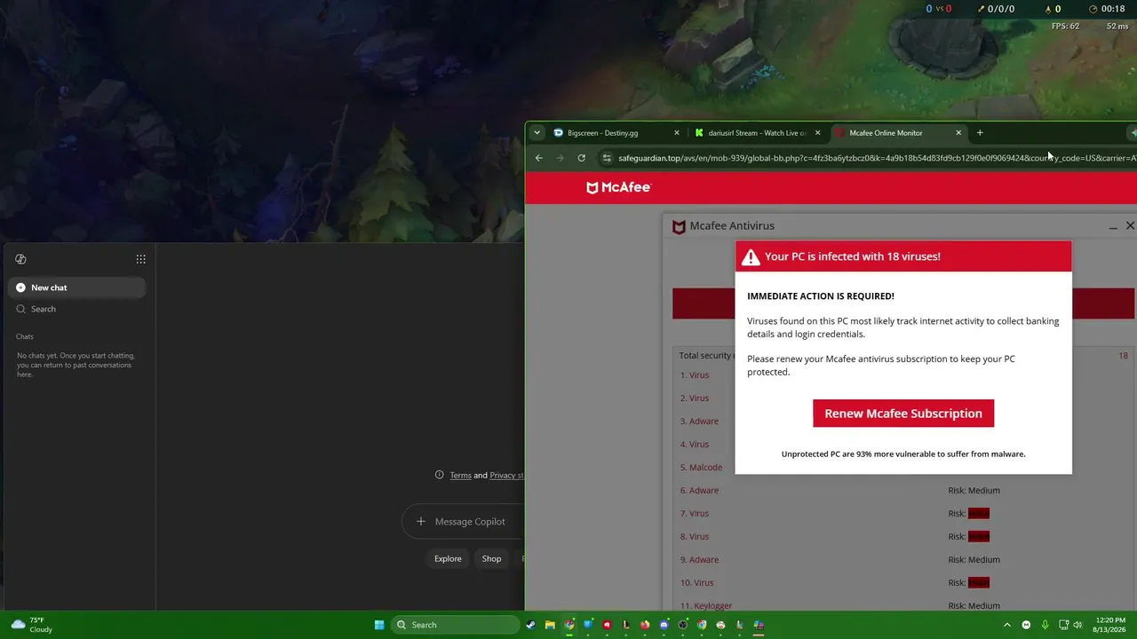The image size is (1137, 639).
Task: Select the Shop chip in Copilot
Action: point(491,559)
